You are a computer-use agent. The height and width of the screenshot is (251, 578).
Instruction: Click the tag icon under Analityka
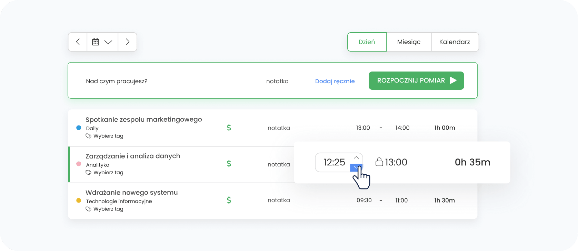coord(89,172)
